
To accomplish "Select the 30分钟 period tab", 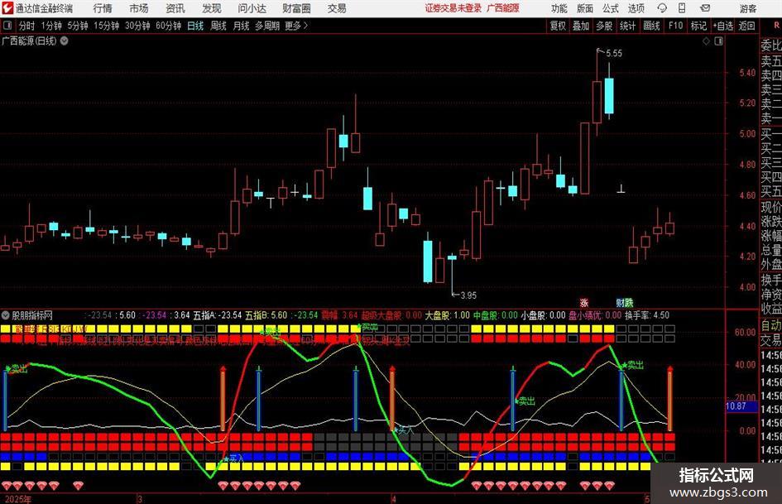I will coord(137,26).
